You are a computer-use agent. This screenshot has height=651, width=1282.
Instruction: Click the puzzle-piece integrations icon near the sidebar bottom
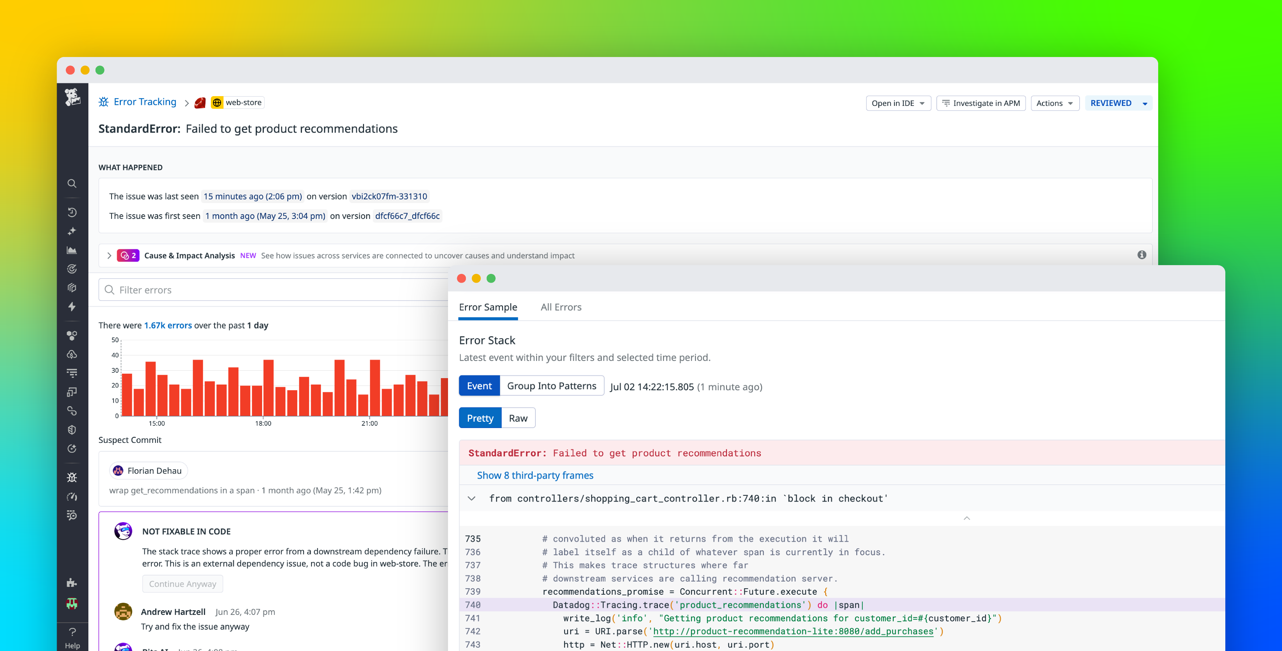coord(72,582)
